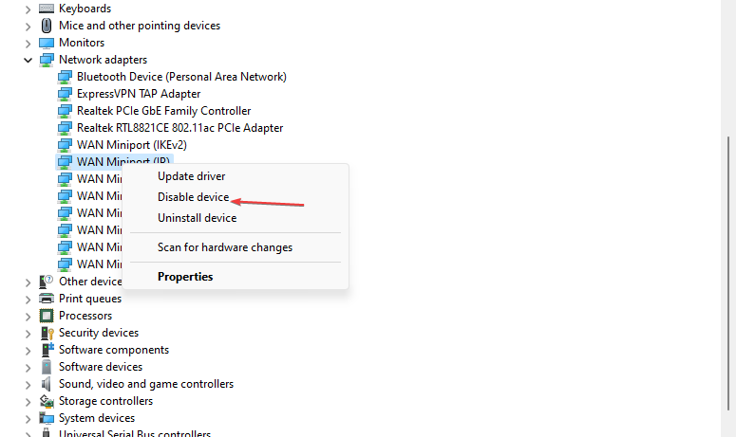Expand the Software components category
The width and height of the screenshot is (736, 437).
[x=28, y=351]
